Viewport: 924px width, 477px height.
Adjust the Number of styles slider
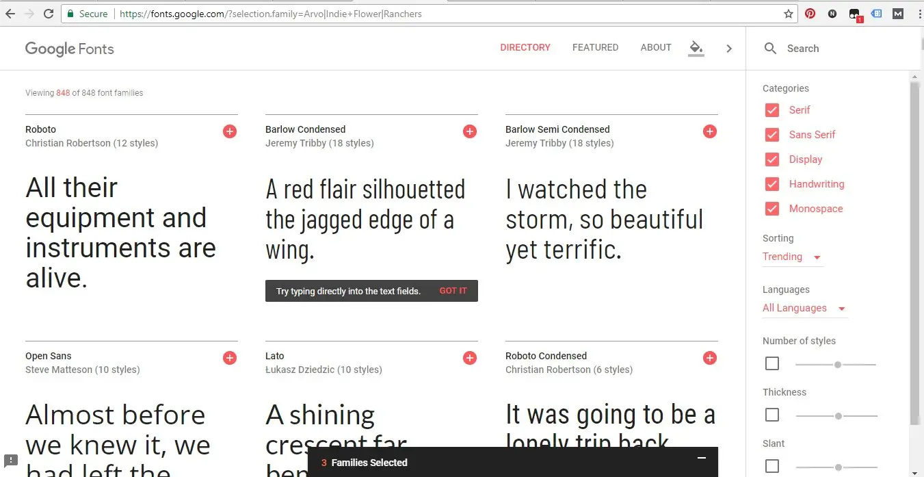(x=836, y=365)
